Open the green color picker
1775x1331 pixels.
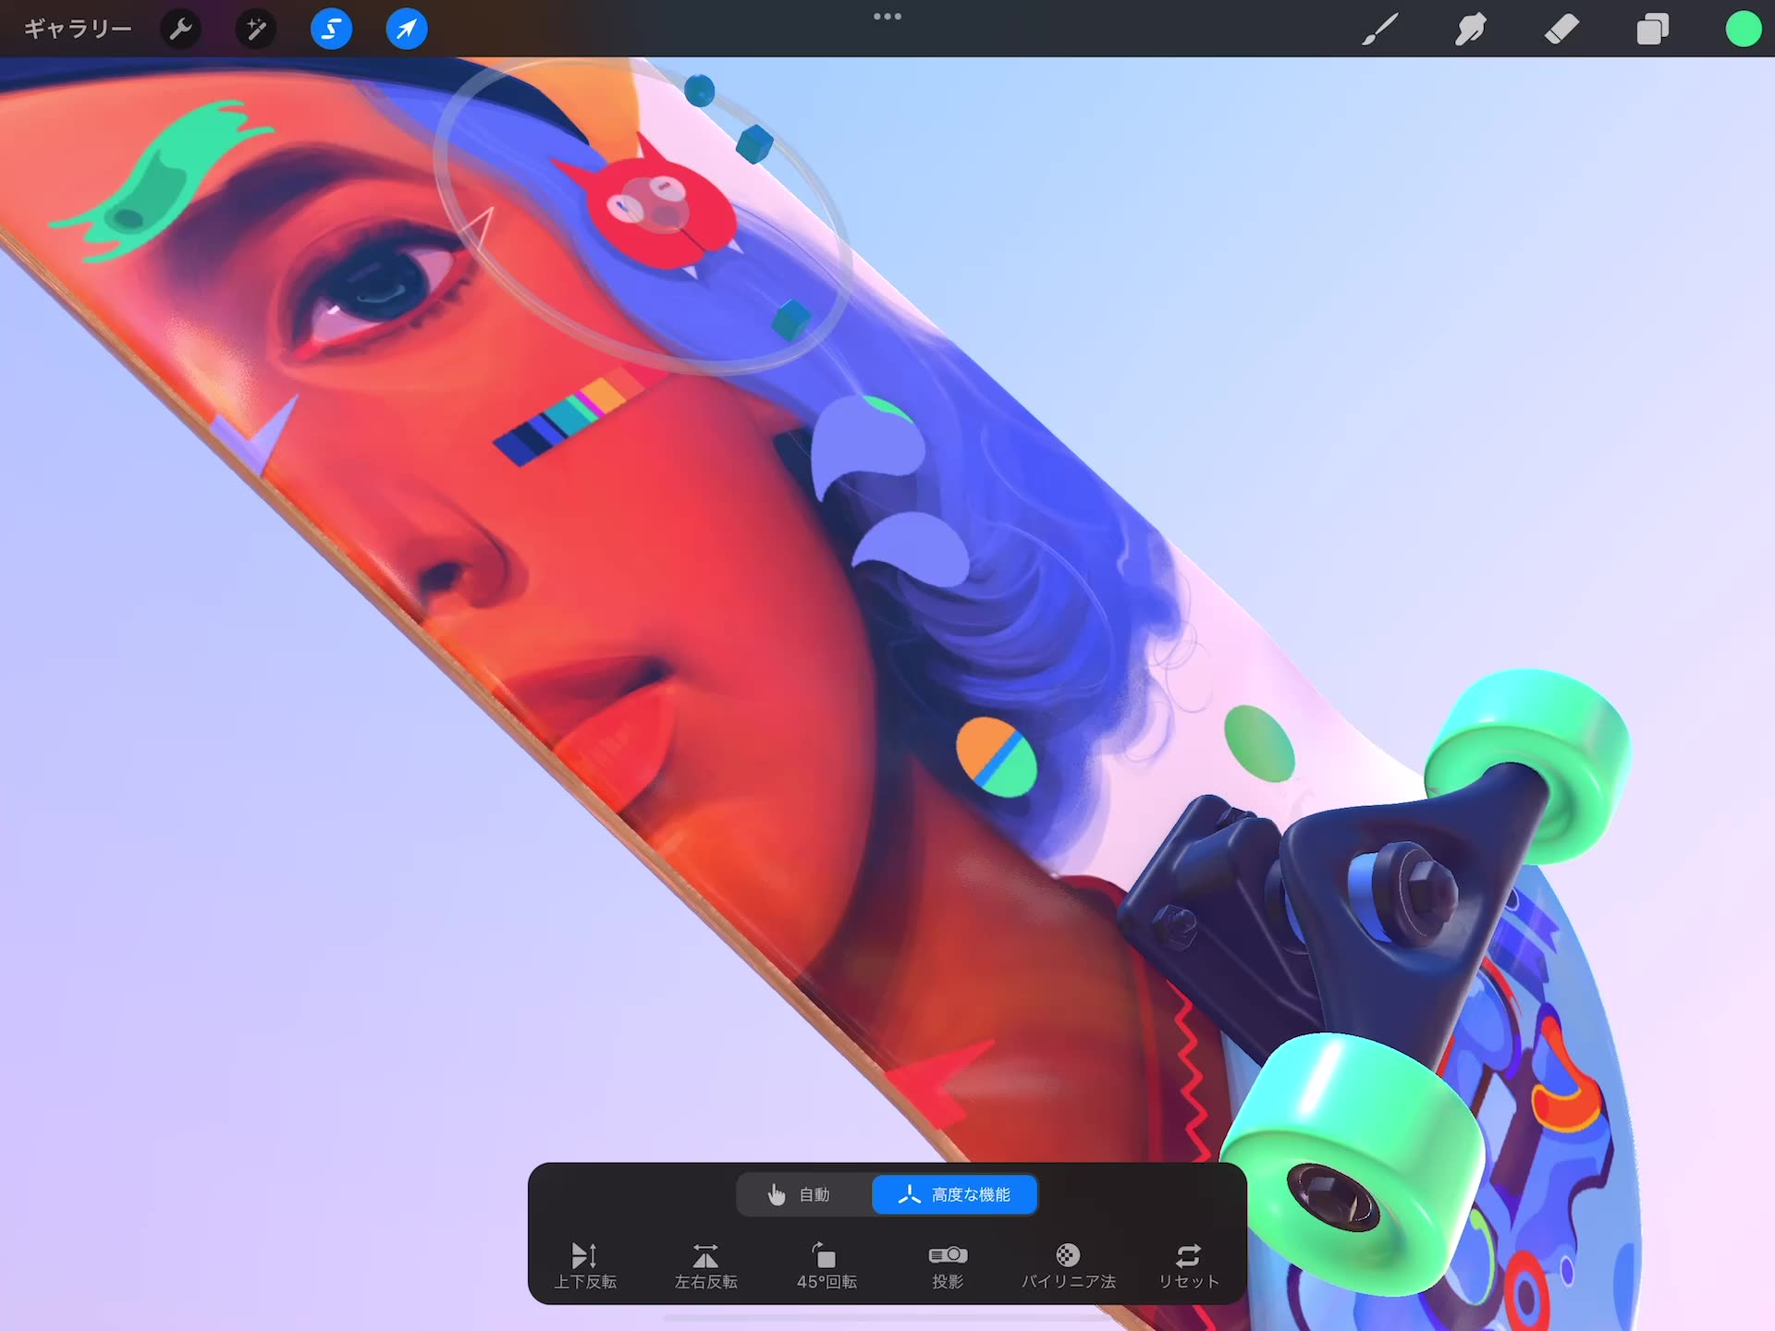[1744, 29]
